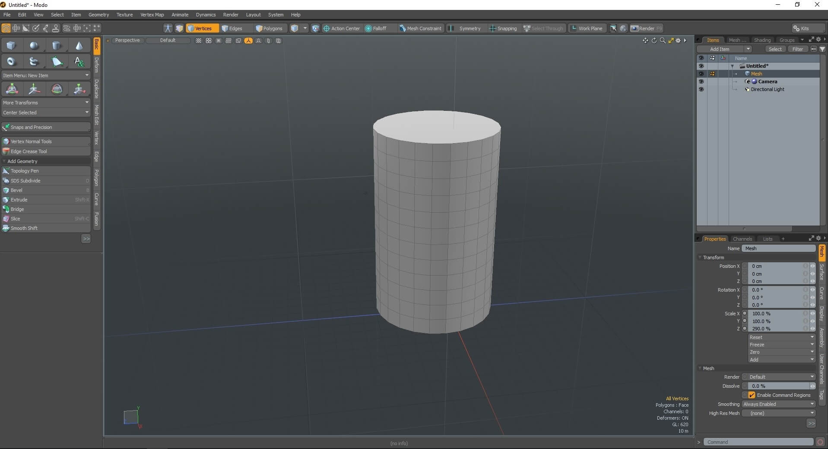Select the Sphere primitive tool
The image size is (828, 449).
(x=34, y=45)
